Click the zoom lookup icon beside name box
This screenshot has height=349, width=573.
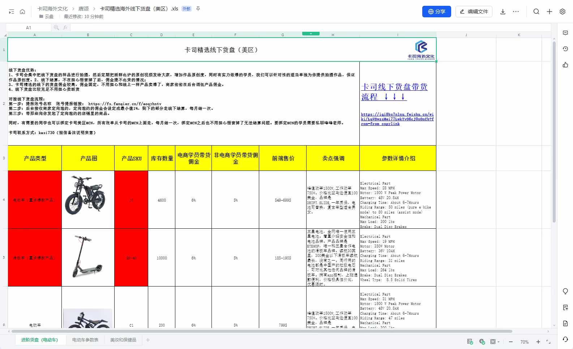[56, 27]
